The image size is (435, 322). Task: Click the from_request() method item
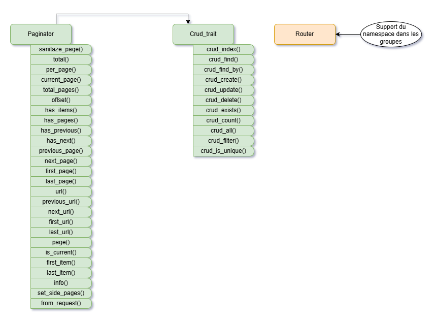pyautogui.click(x=61, y=303)
